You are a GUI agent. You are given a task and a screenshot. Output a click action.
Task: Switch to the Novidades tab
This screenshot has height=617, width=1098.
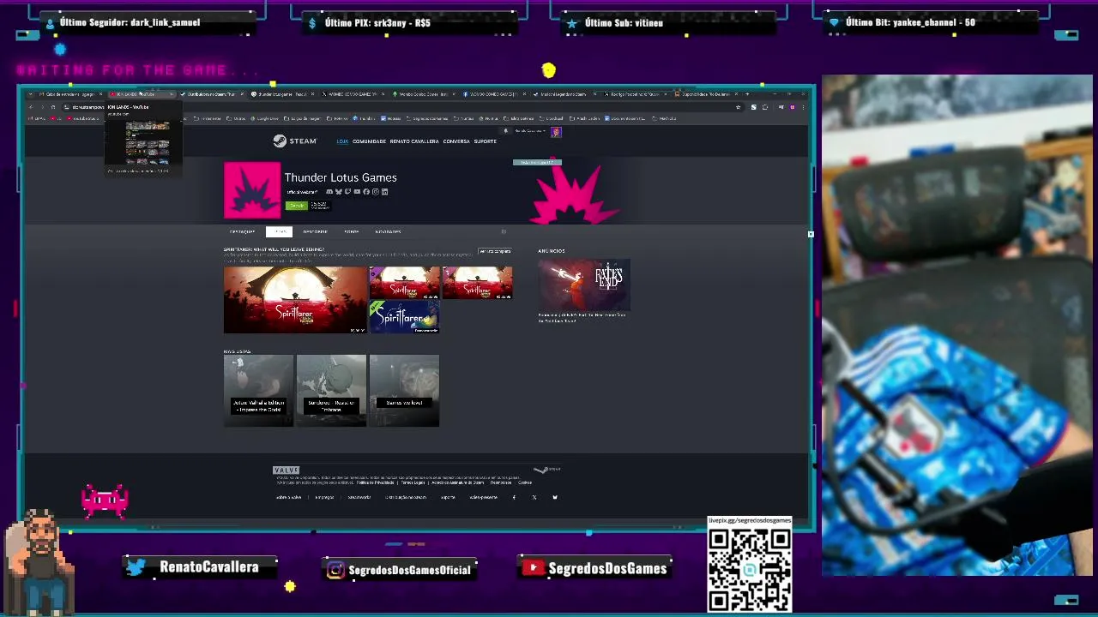388,231
